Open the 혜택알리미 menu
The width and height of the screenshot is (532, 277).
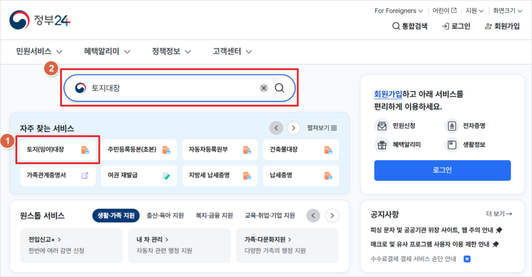point(107,51)
